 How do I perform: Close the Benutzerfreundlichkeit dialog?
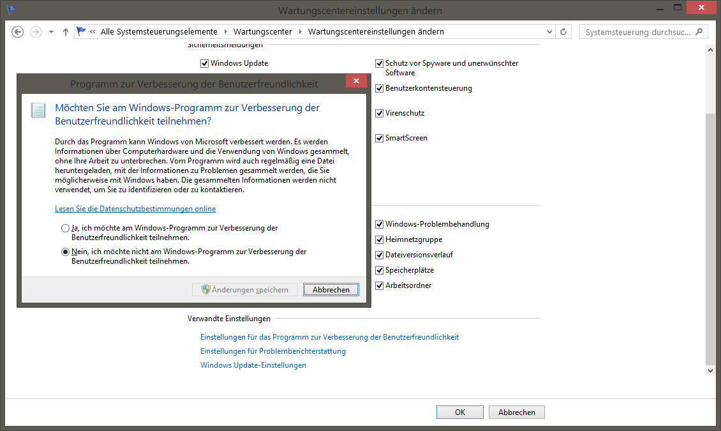click(x=357, y=81)
